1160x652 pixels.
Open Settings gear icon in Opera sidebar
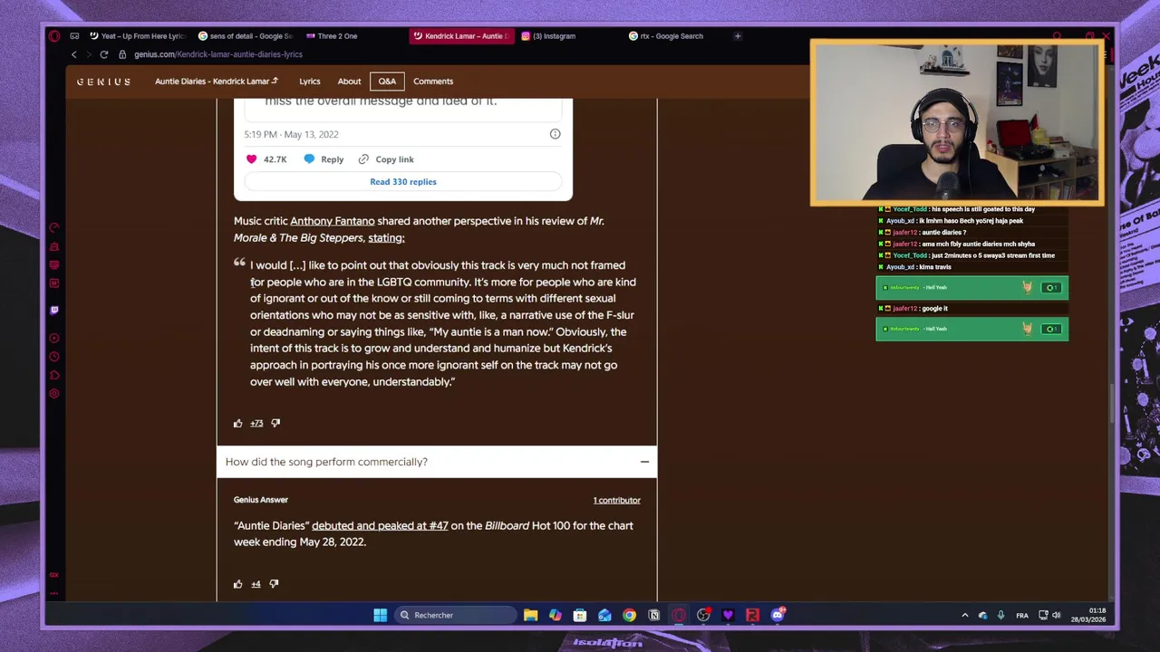54,394
